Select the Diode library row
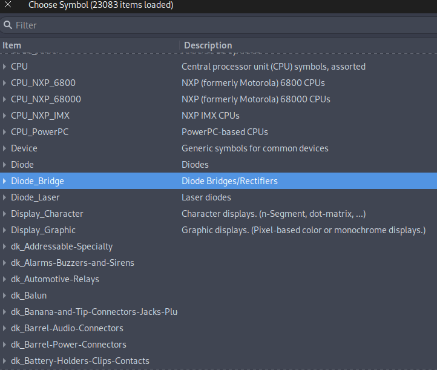The height and width of the screenshot is (370, 437). click(218, 165)
